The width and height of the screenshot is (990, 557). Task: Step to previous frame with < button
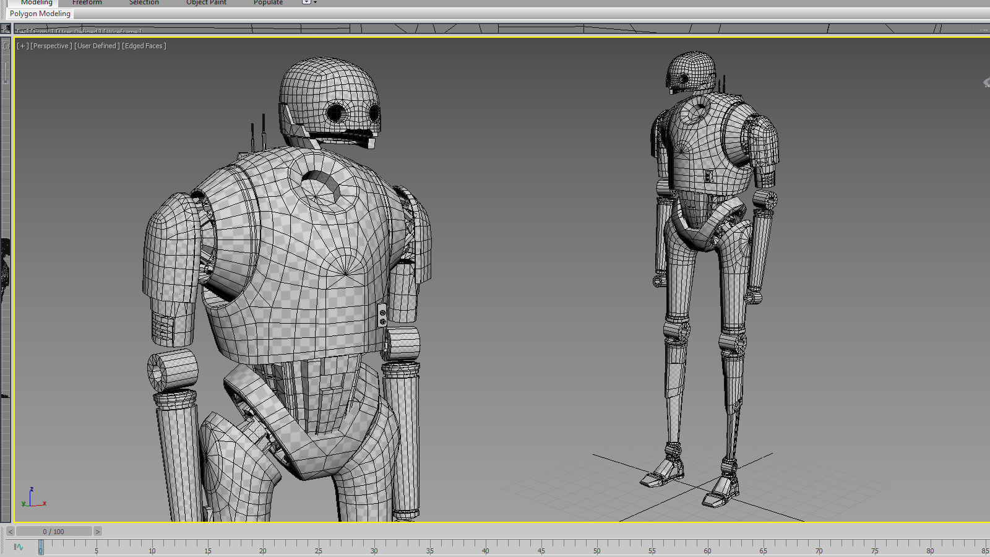click(11, 532)
